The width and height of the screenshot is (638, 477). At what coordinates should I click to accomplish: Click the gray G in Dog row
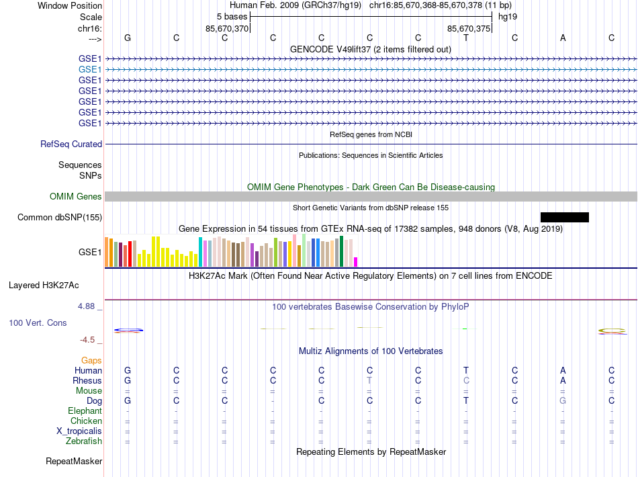point(563,401)
